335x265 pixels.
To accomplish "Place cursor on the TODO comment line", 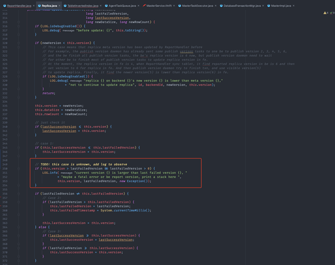I will pos(79,164).
